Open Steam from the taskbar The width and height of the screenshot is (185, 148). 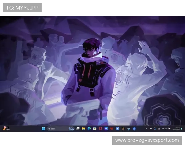(x=129, y=129)
